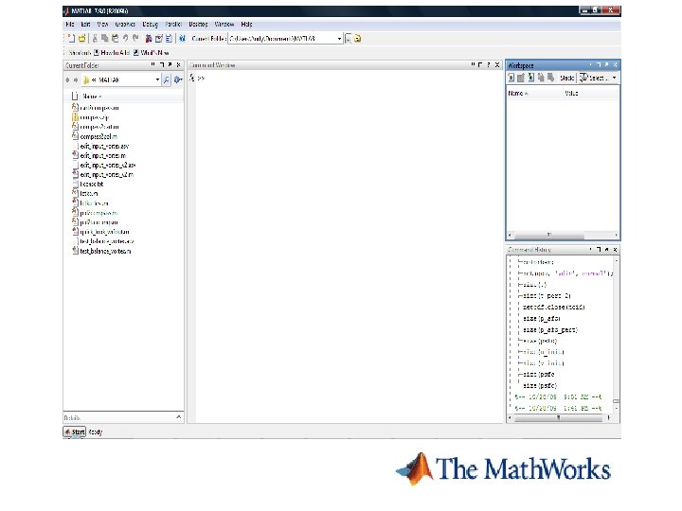Image resolution: width=682 pixels, height=511 pixels.
Task: Maximize the Command Window panel
Action: pos(480,64)
